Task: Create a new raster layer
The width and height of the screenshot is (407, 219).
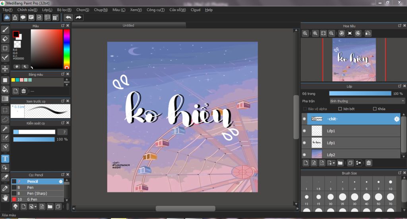Action: (x=306, y=163)
